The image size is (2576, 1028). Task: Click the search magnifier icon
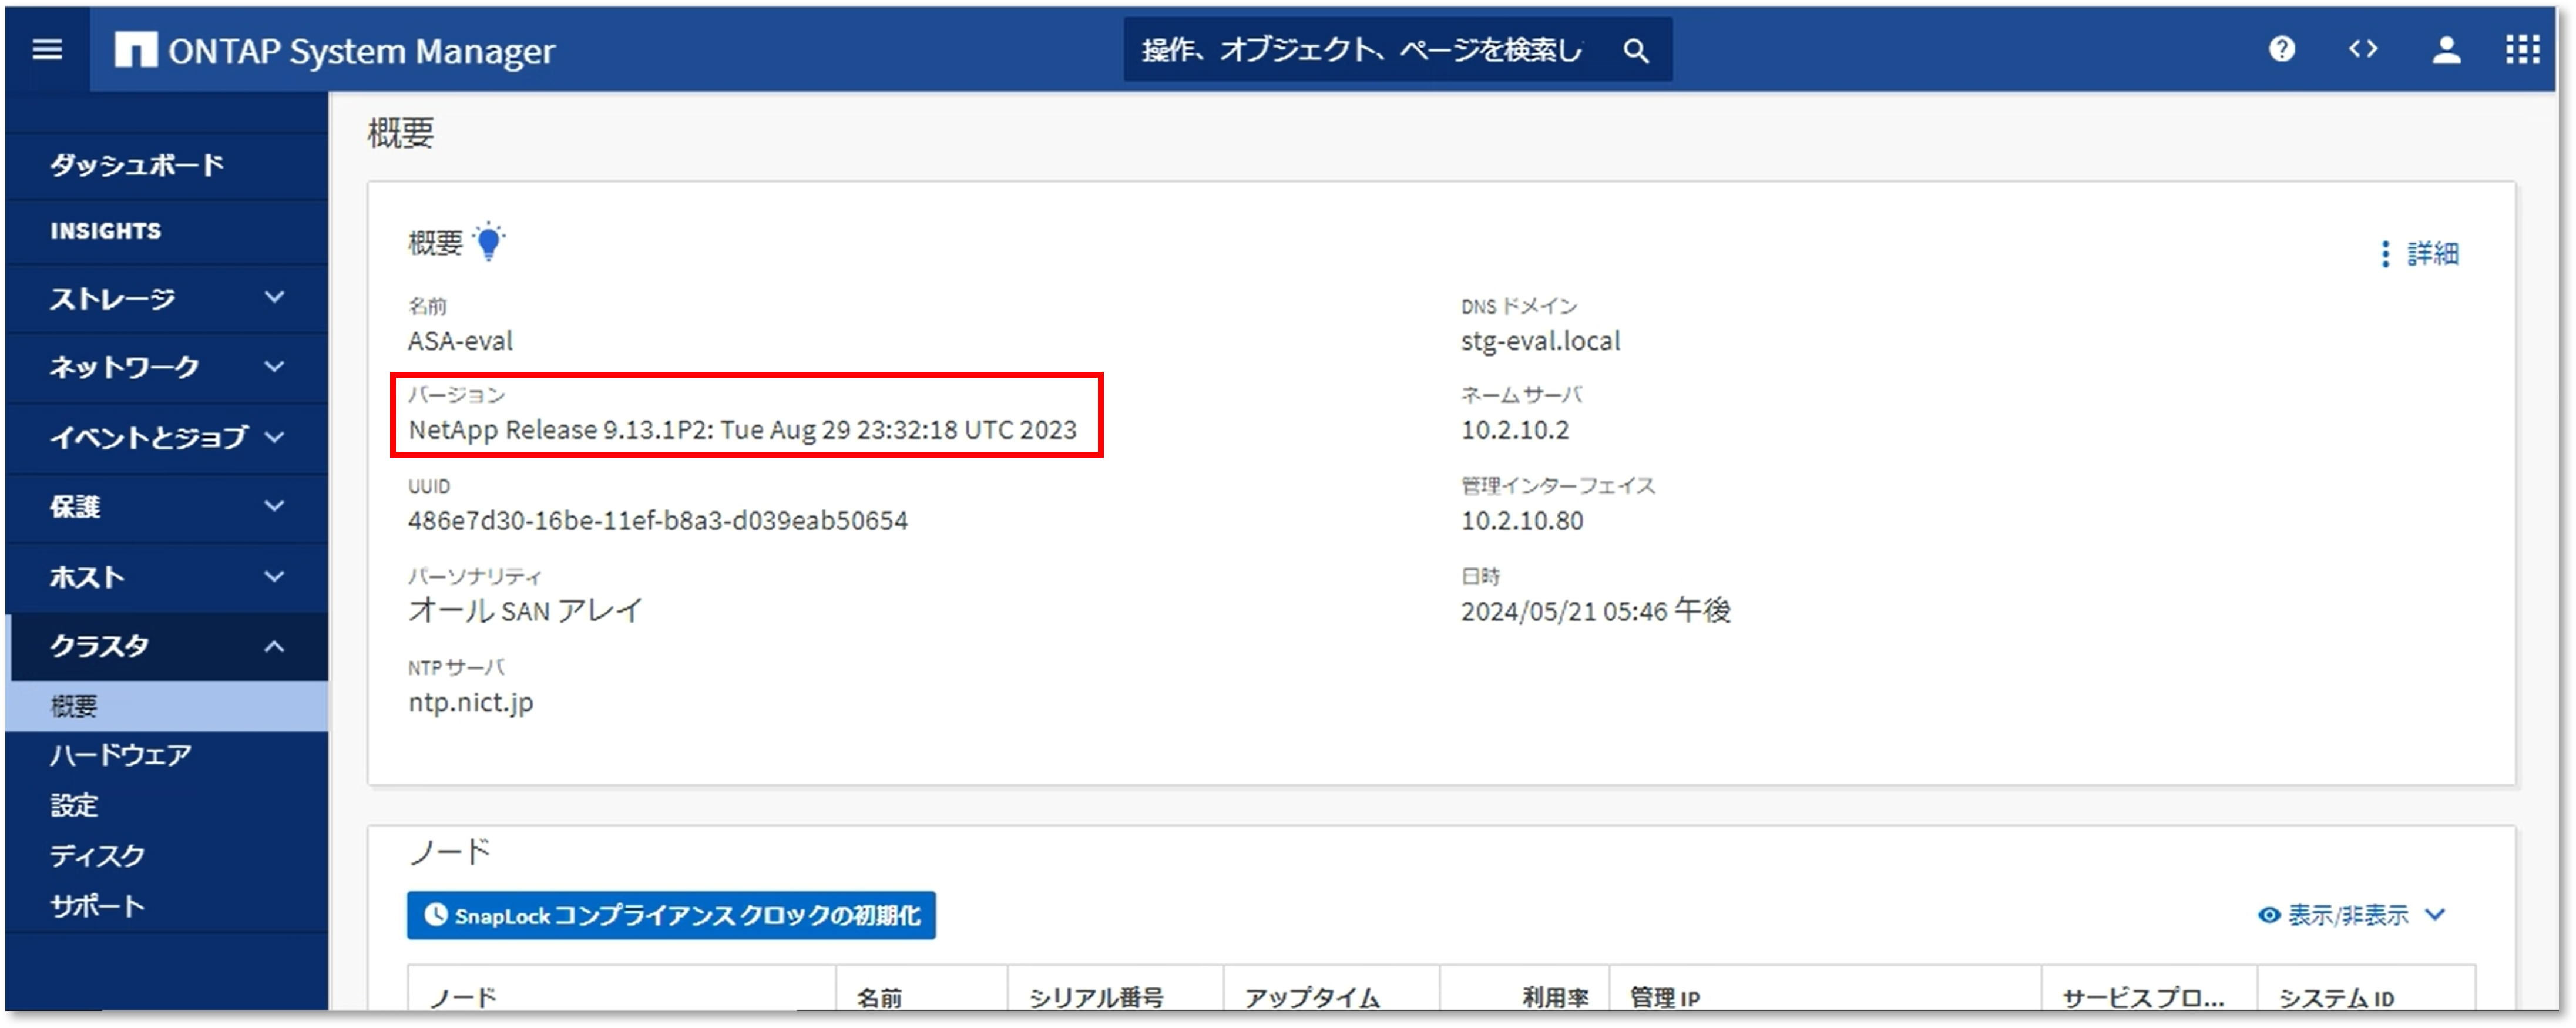pyautogui.click(x=1635, y=50)
